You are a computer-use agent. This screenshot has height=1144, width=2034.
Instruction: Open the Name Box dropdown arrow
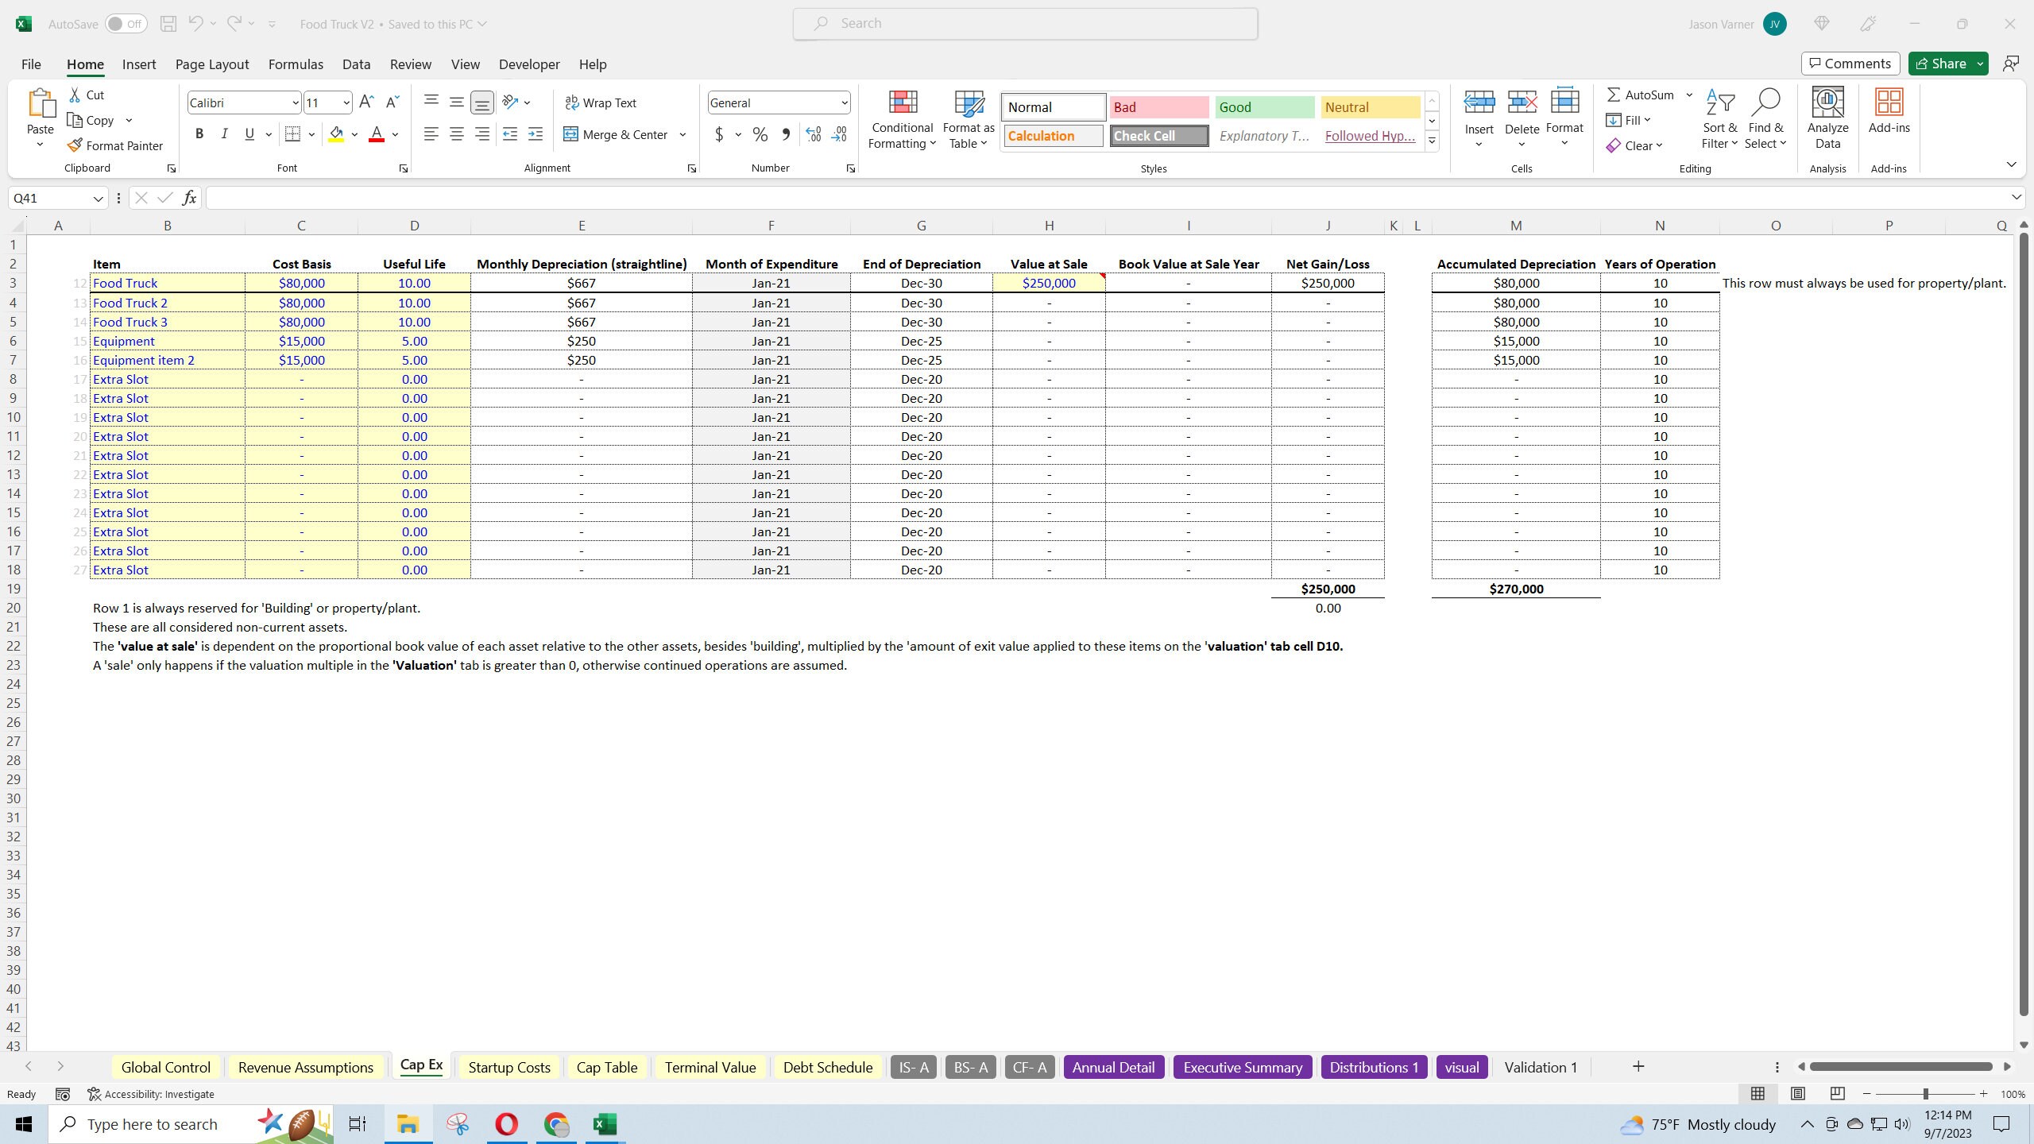pyautogui.click(x=98, y=198)
